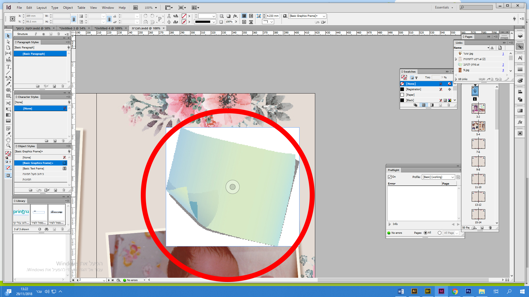Viewport: 529px width, 297px height.
Task: Select the Zoom tool in toolbox
Action: (8, 146)
